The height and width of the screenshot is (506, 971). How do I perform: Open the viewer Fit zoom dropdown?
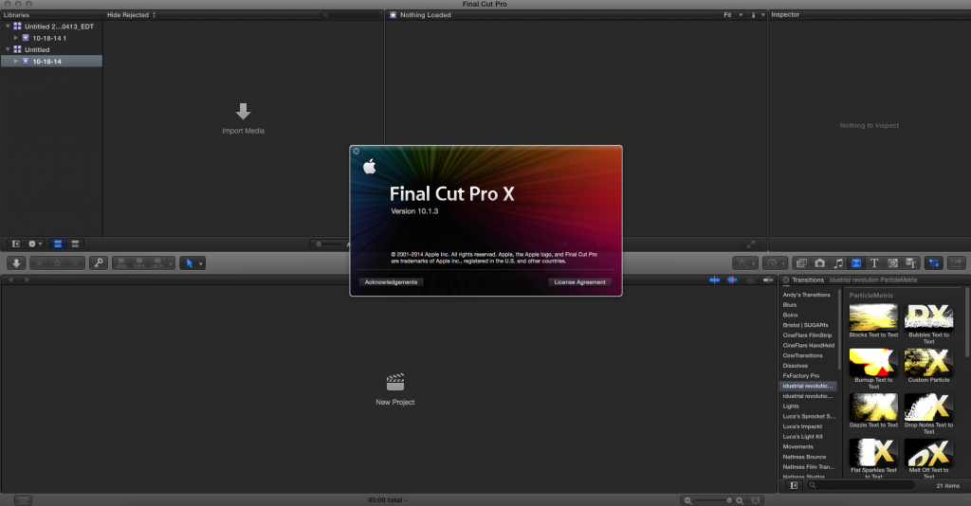733,15
